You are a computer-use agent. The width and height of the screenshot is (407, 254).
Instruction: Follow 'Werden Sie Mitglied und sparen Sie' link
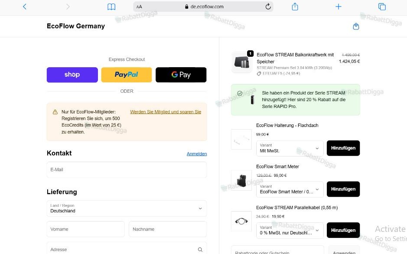pyautogui.click(x=166, y=112)
